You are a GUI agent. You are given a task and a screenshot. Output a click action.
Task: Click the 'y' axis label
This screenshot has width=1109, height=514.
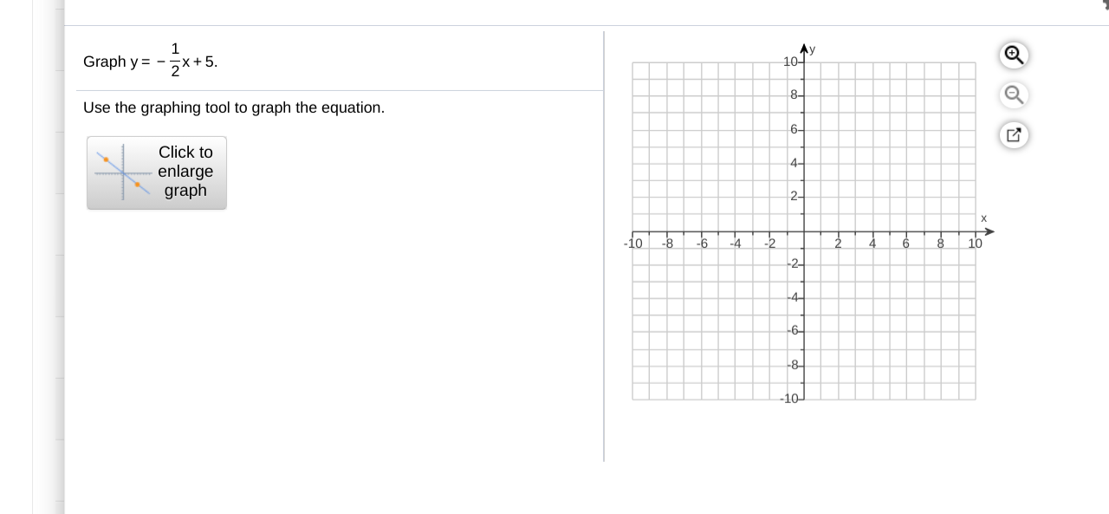point(812,49)
